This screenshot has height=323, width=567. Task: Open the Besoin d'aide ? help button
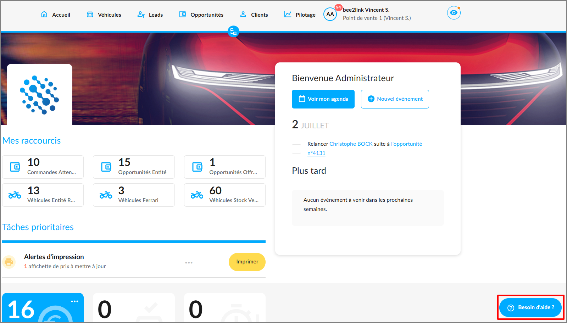(530, 307)
